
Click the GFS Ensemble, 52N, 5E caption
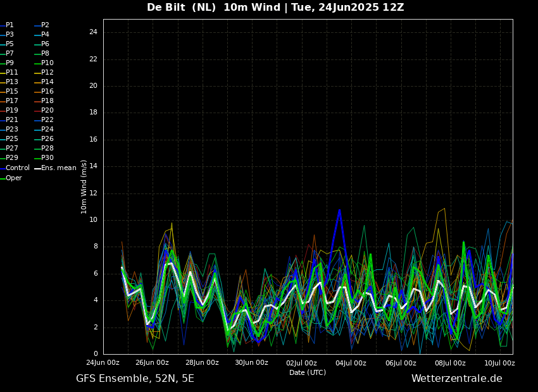point(135,379)
